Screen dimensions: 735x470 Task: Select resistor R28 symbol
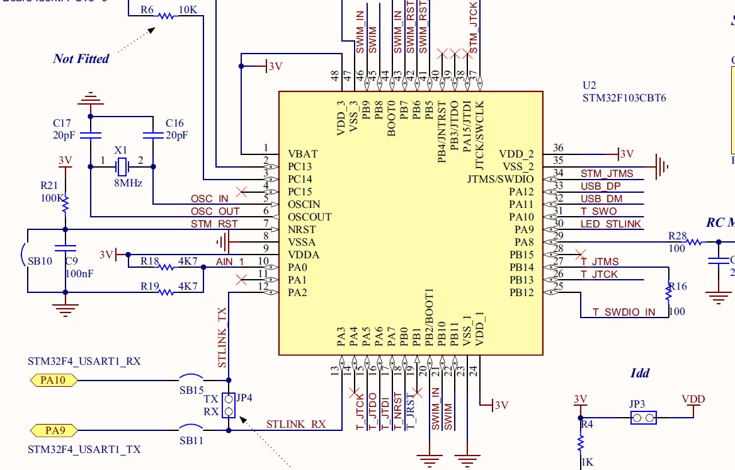click(x=694, y=242)
